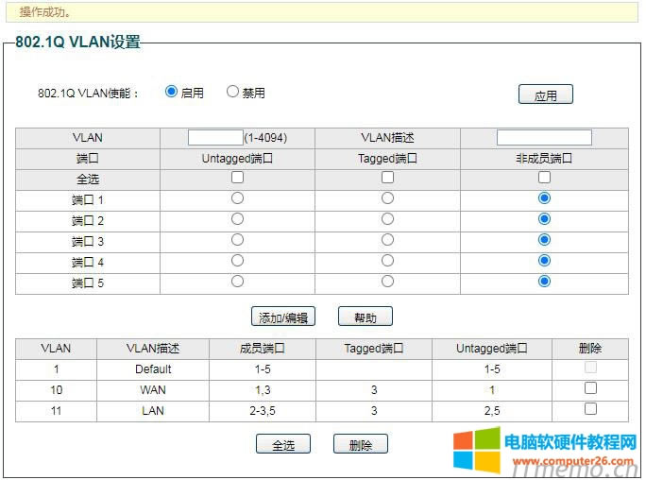
Task: Set 端口 2 as Tagged port
Action: 387,219
